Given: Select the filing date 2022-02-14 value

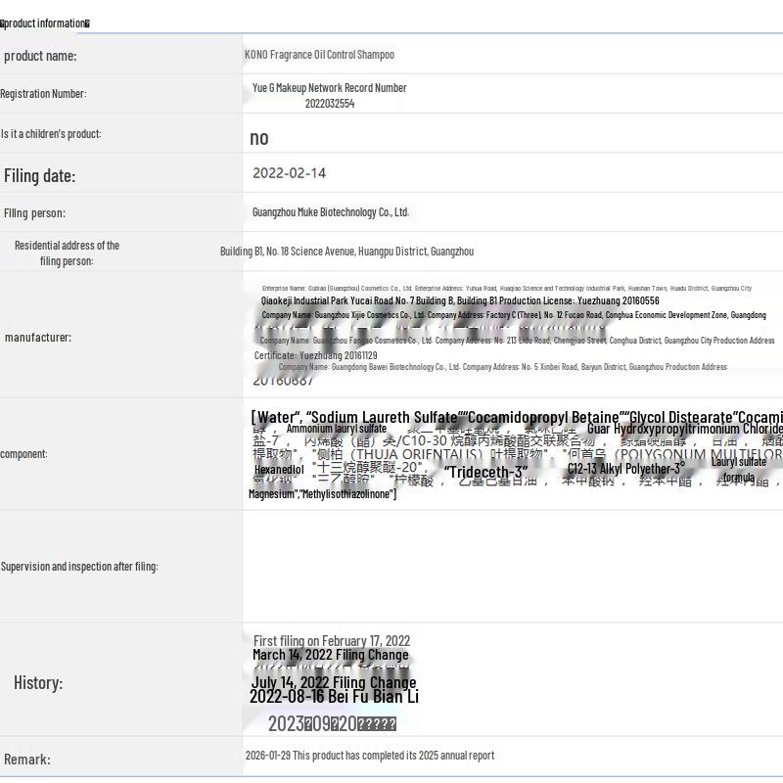Looking at the screenshot, I should pyautogui.click(x=289, y=173).
